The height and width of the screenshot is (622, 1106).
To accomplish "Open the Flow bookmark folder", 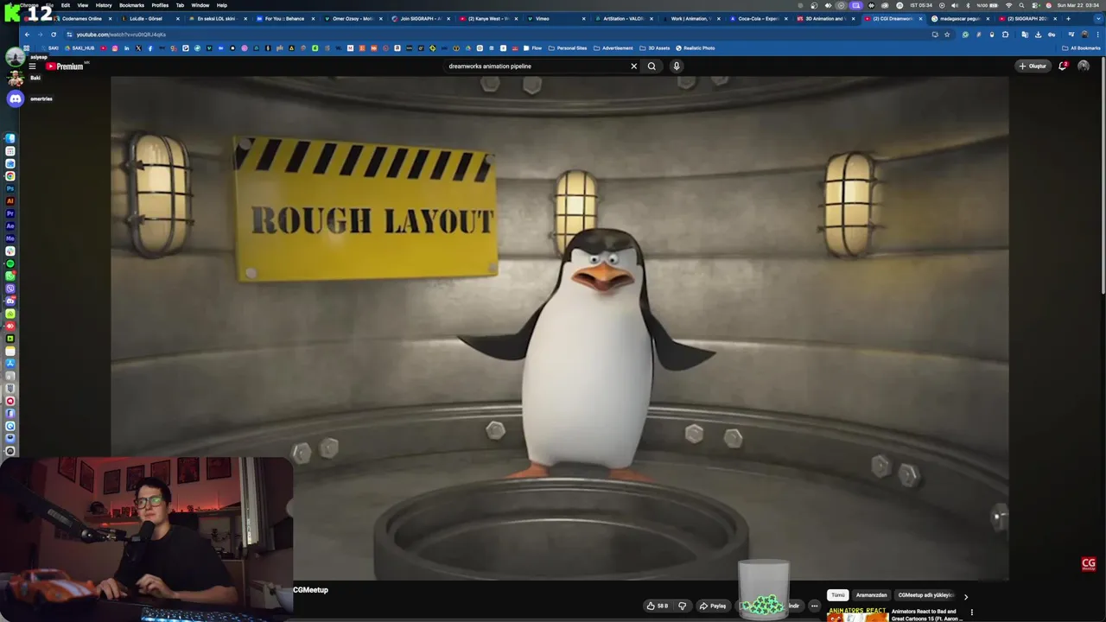I will point(532,48).
